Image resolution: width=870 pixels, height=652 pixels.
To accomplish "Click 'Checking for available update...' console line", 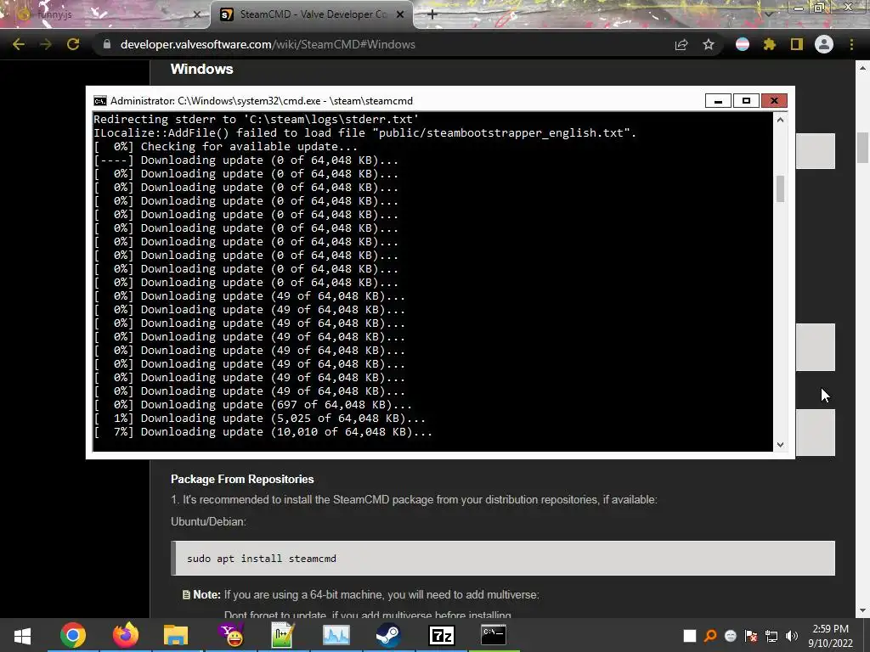I will click(225, 146).
